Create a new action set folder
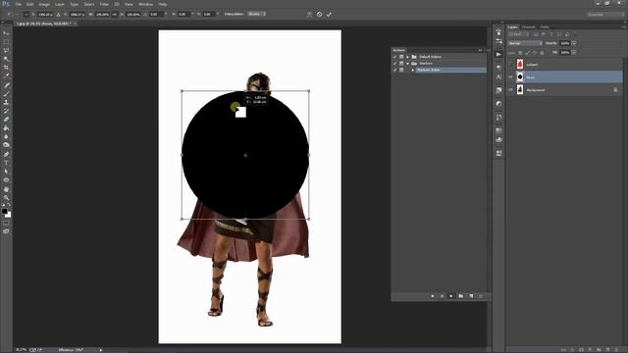The image size is (628, 353). [461, 296]
